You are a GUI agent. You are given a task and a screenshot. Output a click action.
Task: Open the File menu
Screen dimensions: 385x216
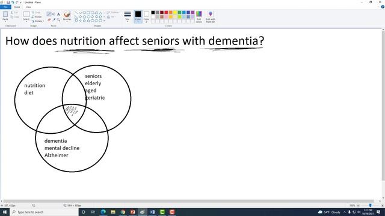[5, 7]
